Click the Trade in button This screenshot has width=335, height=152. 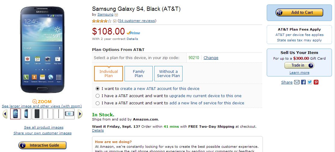tap(299, 65)
